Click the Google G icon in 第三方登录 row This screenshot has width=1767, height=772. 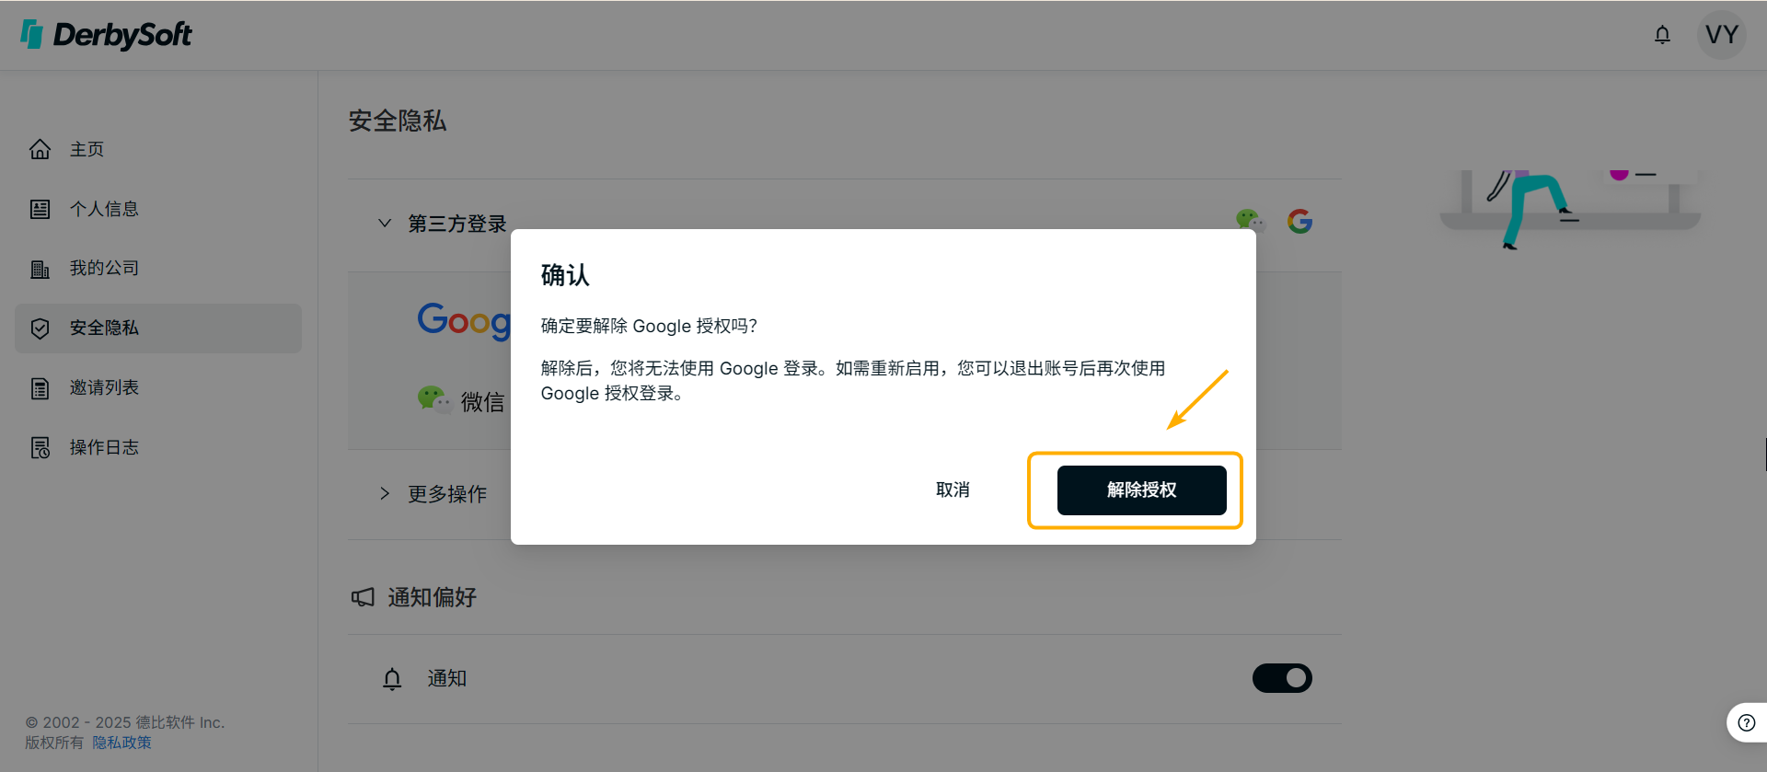(1299, 221)
